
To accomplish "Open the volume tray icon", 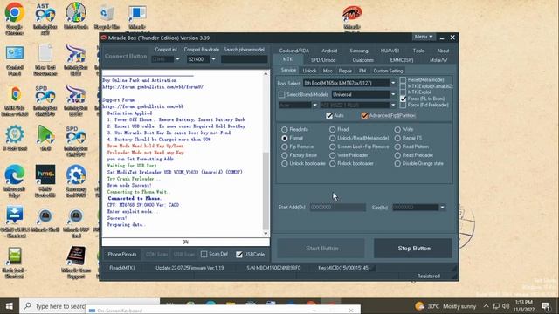I will pyautogui.click(x=506, y=306).
